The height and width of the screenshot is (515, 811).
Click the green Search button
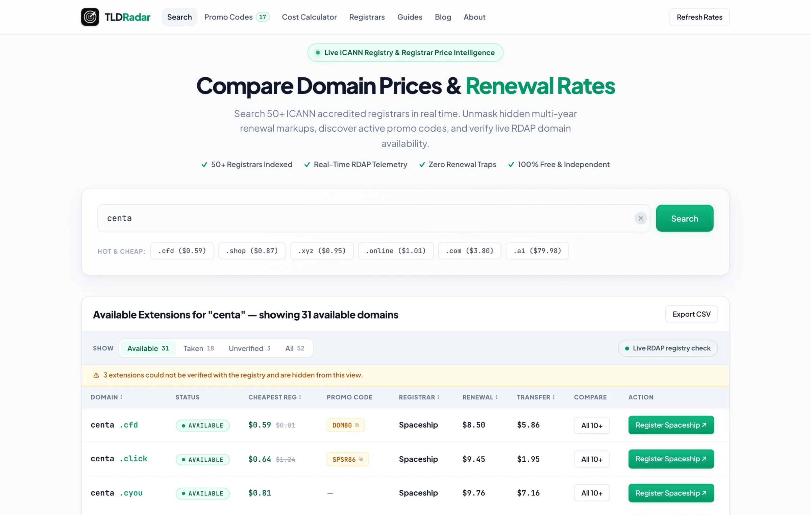(x=685, y=218)
